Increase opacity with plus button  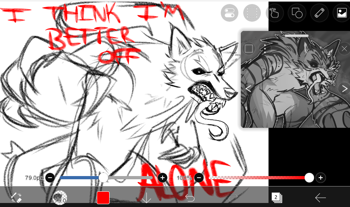pyautogui.click(x=321, y=178)
